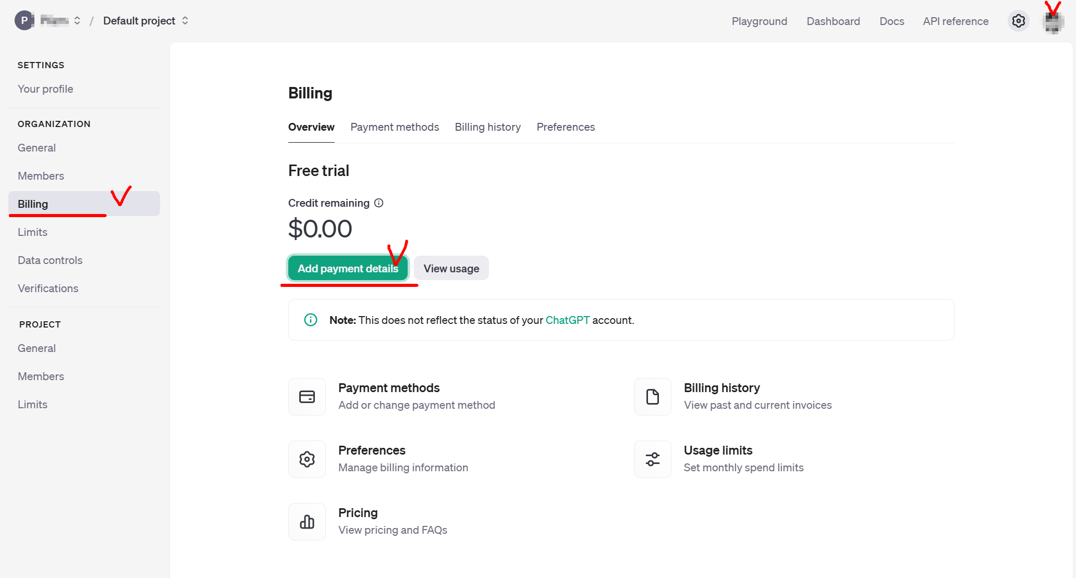The width and height of the screenshot is (1076, 578).
Task: Open Playground from the top navigation
Action: tap(759, 21)
